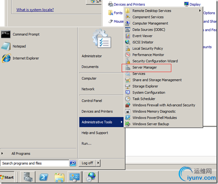This screenshot has width=218, height=184.
Task: Launch Internet Explorer from Start menu
Action: click(26, 58)
